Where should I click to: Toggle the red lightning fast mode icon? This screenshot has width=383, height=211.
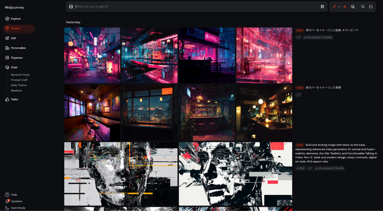tap(345, 7)
